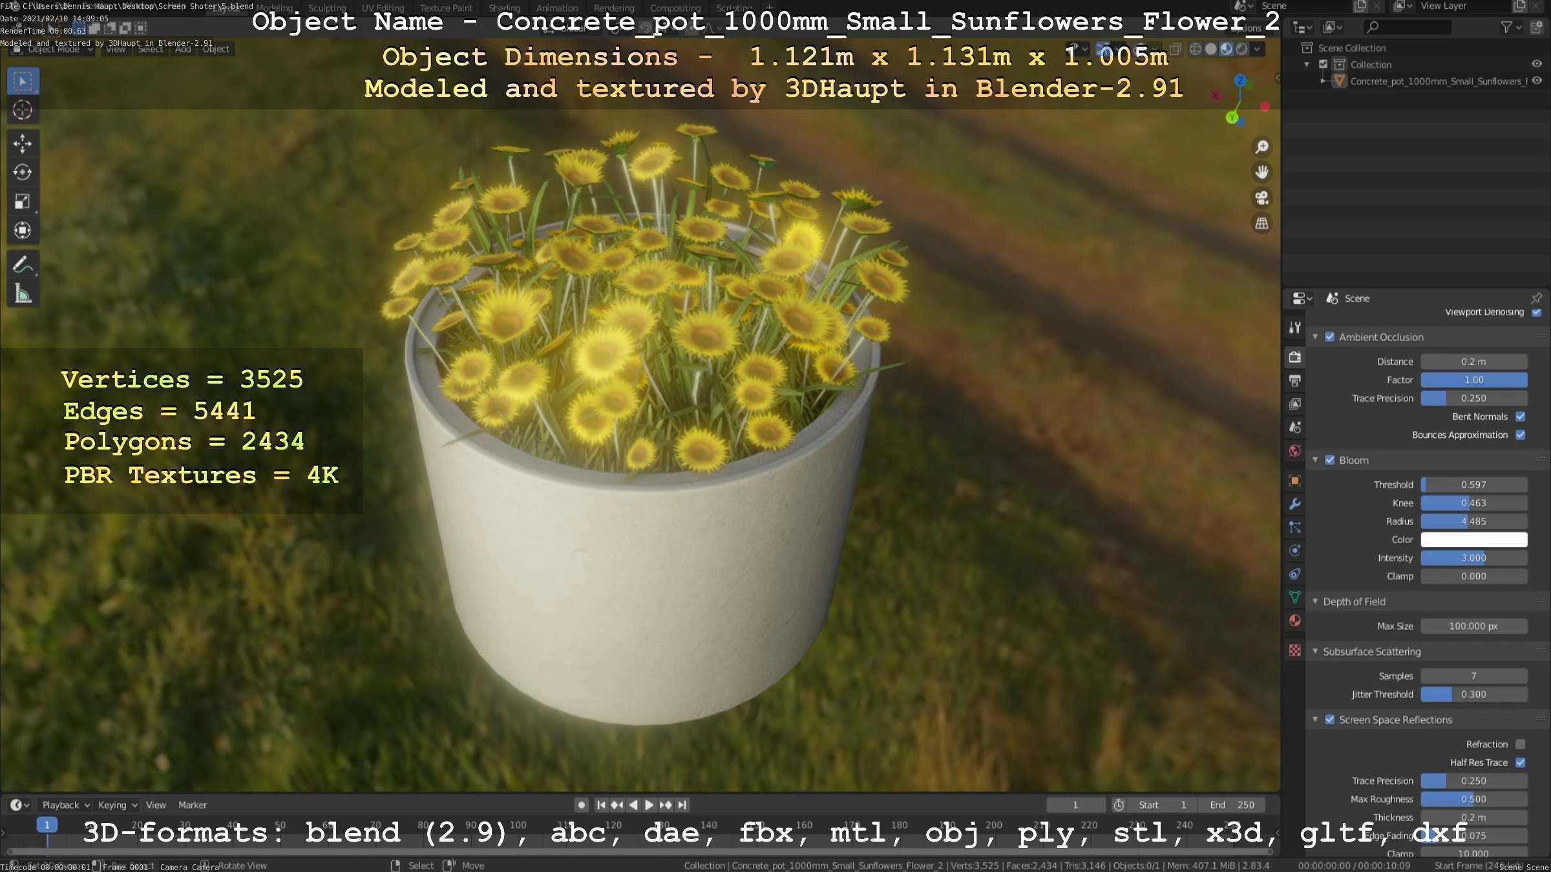Collapse the Ambient Occlusion panel
The width and height of the screenshot is (1551, 872).
tap(1314, 337)
